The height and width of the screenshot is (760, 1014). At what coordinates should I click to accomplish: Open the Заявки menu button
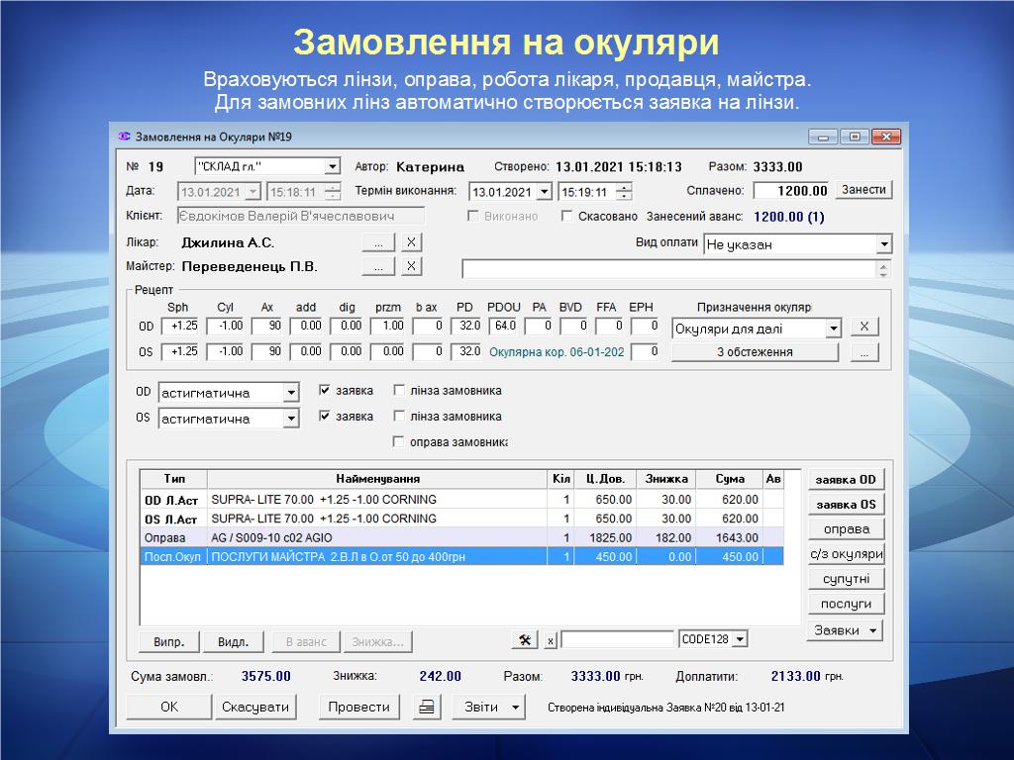[845, 630]
